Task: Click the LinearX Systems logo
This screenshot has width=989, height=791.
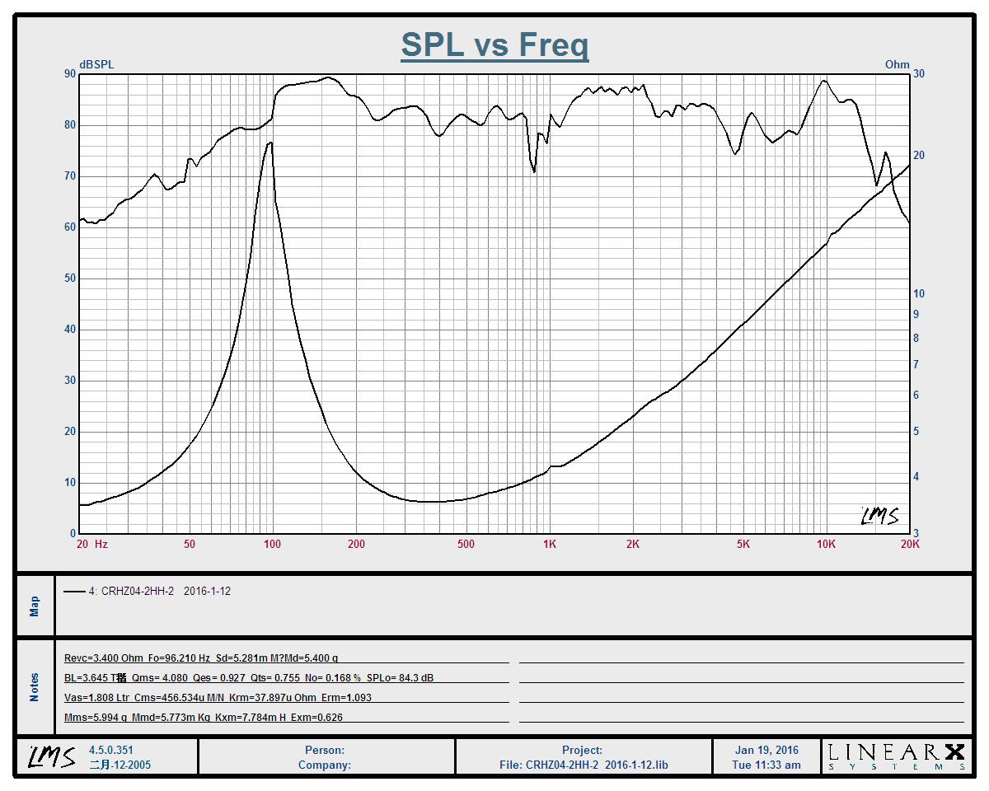Action: (x=896, y=756)
